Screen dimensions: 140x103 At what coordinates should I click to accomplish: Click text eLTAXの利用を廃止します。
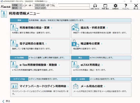pos(101,58)
